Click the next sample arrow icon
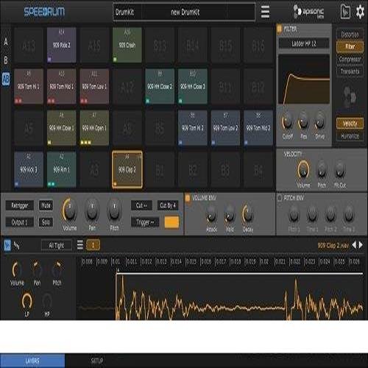 [x=361, y=245]
